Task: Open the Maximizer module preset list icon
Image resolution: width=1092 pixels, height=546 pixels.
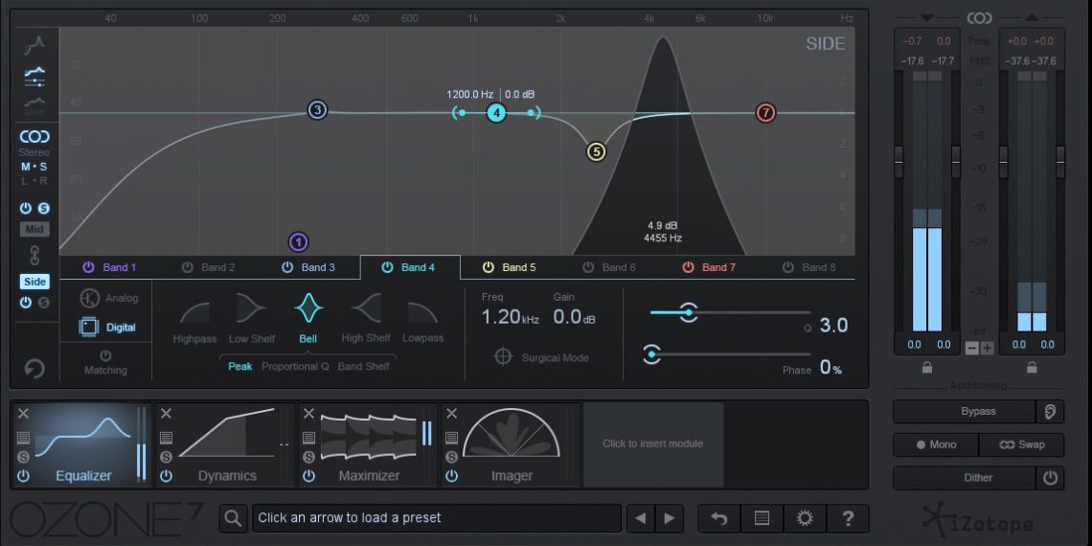Action: pyautogui.click(x=308, y=438)
